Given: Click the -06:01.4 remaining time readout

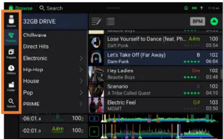Looking at the screenshot, I should point(31,118).
